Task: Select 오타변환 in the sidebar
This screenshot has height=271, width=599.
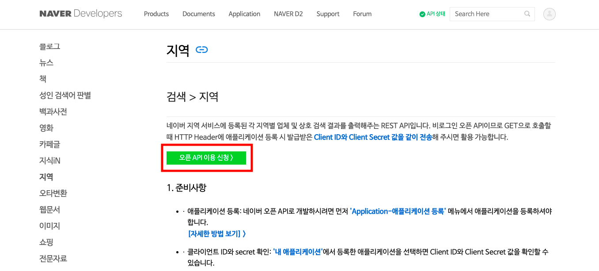Action: [x=53, y=193]
